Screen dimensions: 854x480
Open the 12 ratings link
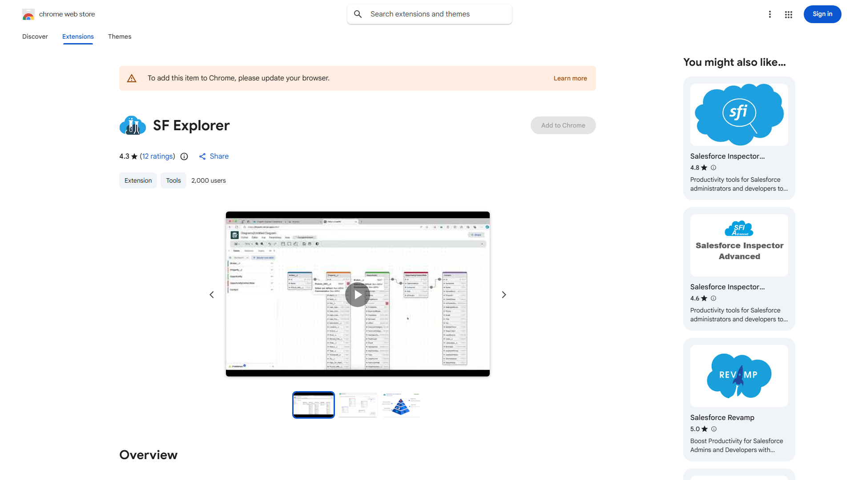click(x=157, y=156)
